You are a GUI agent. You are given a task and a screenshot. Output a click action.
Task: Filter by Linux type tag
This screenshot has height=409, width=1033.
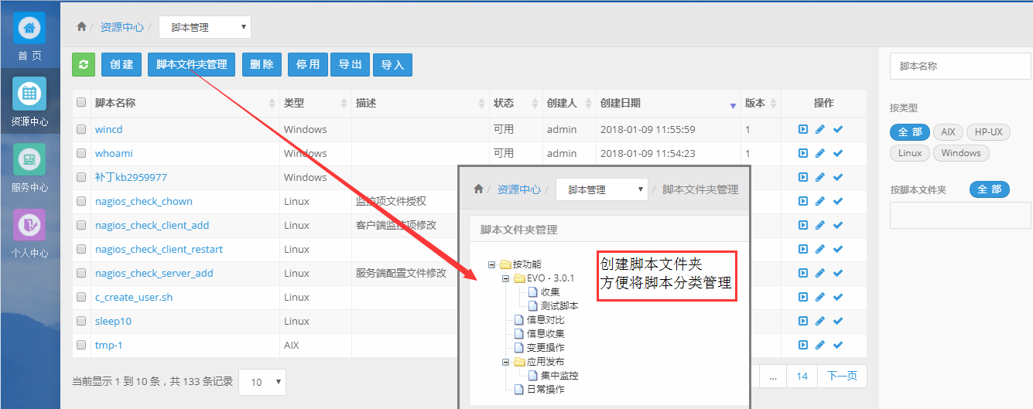pos(910,153)
